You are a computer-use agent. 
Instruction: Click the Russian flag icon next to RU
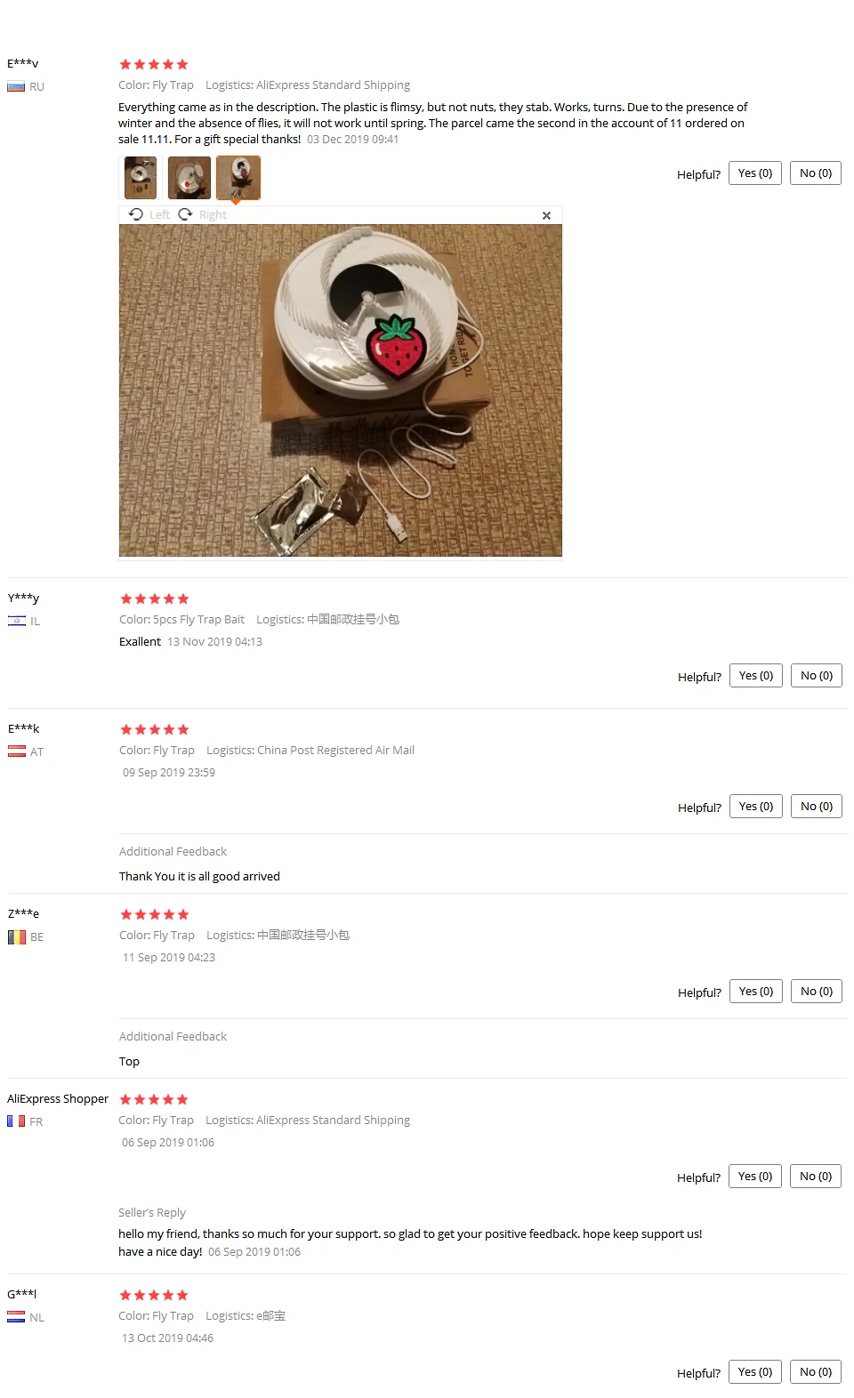click(x=16, y=87)
